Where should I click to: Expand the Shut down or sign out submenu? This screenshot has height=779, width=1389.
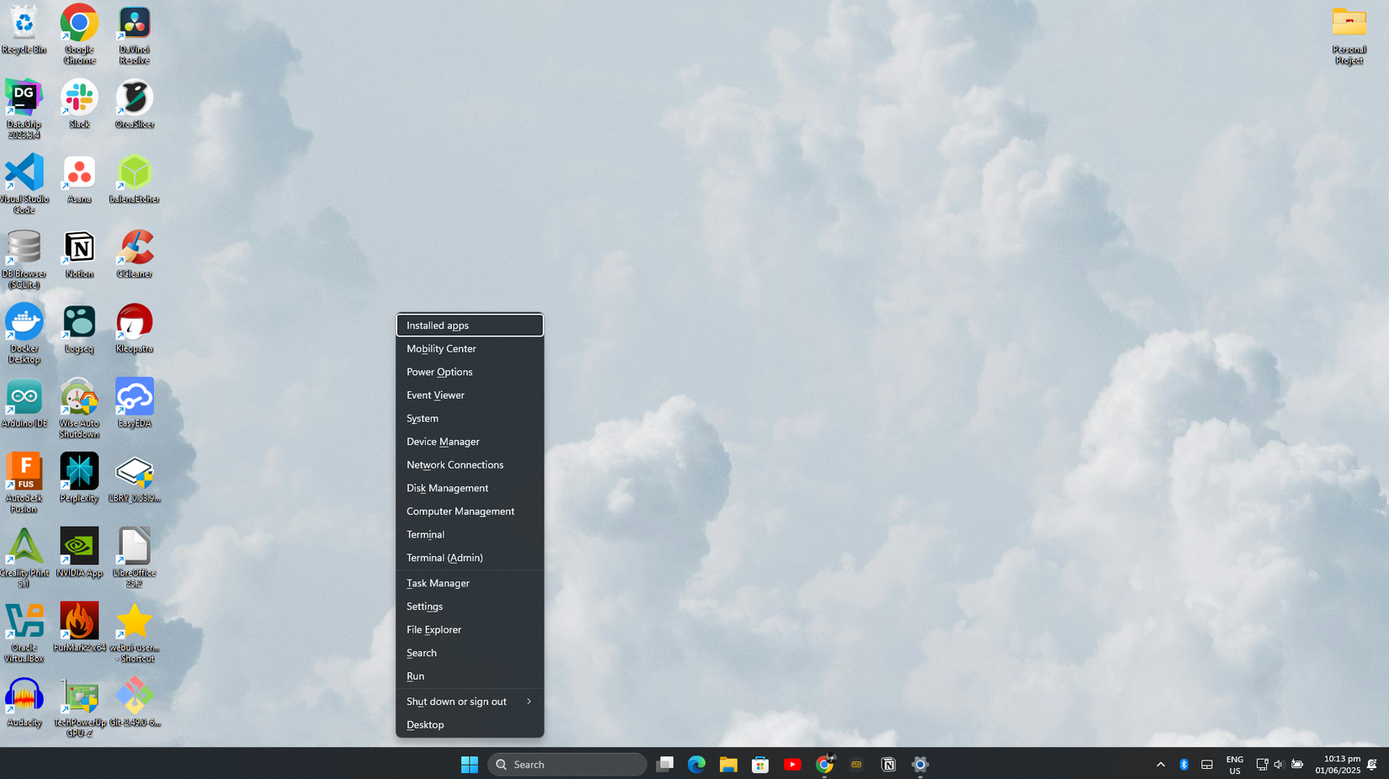(x=456, y=701)
